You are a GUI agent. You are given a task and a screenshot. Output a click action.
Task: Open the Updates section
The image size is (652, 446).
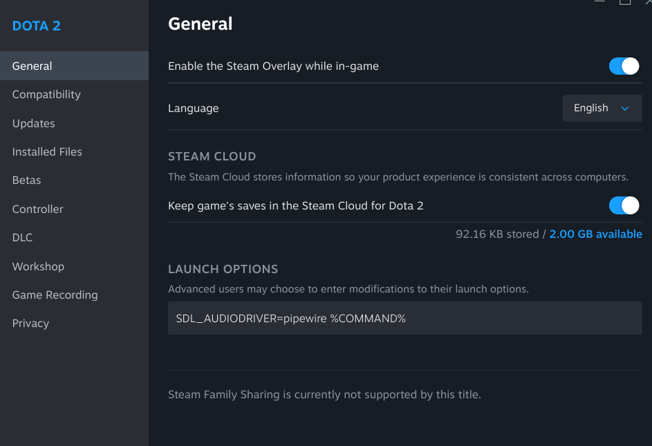pyautogui.click(x=74, y=123)
